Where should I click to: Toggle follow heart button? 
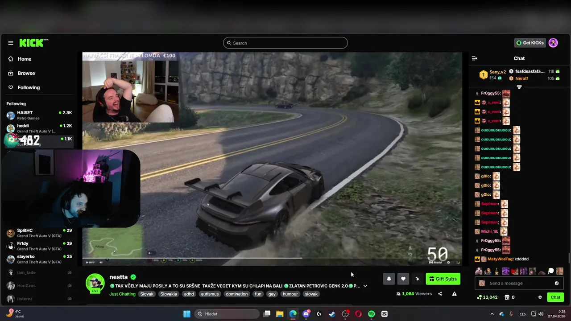pos(403,279)
